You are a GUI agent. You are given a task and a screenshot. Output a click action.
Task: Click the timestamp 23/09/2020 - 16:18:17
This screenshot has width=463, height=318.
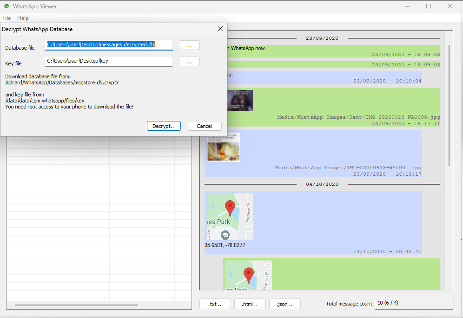(x=387, y=174)
